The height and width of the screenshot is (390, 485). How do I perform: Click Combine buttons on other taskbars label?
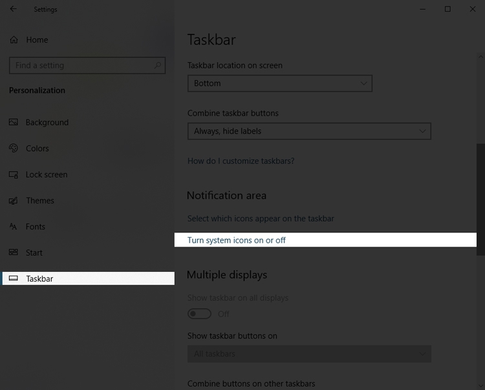251,384
